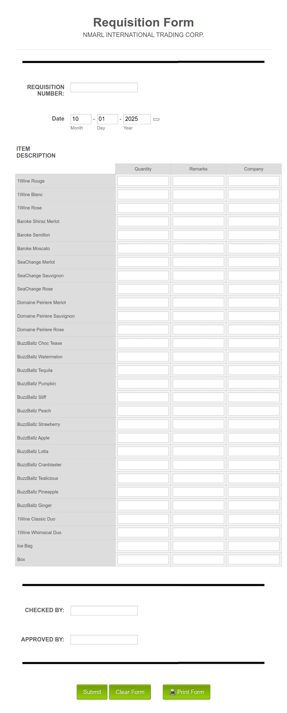
Task: Focus the Approved By field
Action: pos(104,640)
